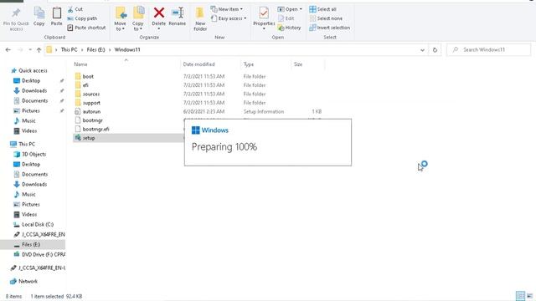This screenshot has height=301, width=536.
Task: Go back with the back arrow
Action: tap(8, 50)
